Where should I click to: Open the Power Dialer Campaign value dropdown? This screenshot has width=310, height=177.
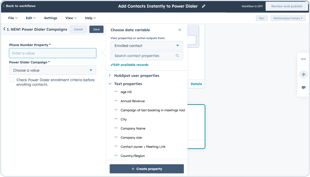53,70
